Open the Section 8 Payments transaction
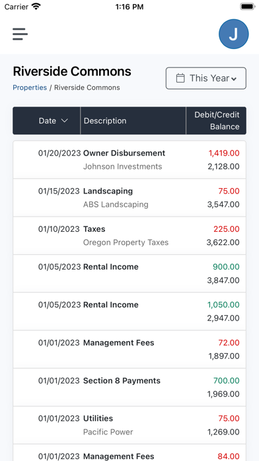Screen dimensions: 259x461 pos(129,387)
